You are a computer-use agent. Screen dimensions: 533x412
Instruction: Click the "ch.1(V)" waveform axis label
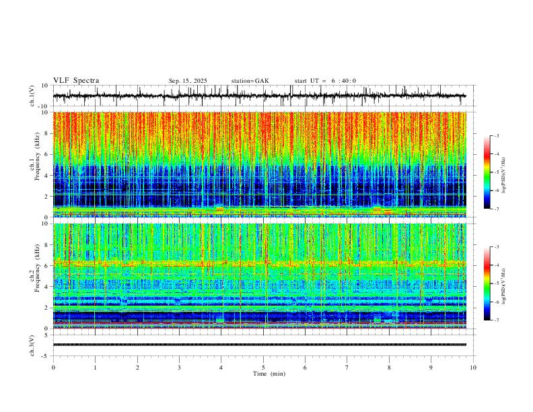pyautogui.click(x=32, y=96)
